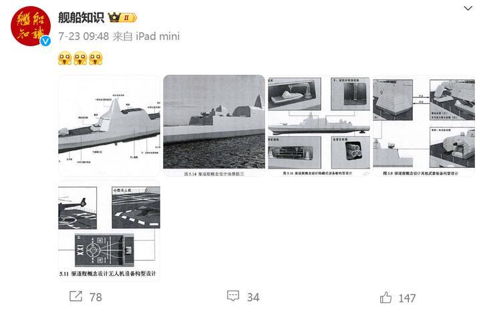Screen dimensions: 481x311
Task: Open the comments speech bubble icon
Action: tap(233, 296)
